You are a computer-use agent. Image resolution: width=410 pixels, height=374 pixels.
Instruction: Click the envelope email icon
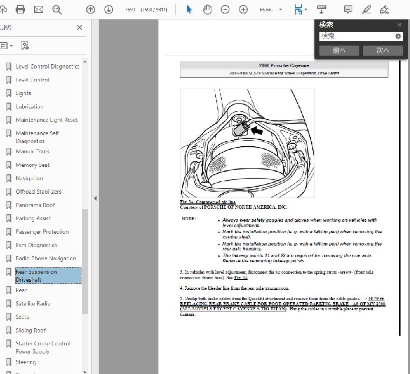(38, 9)
